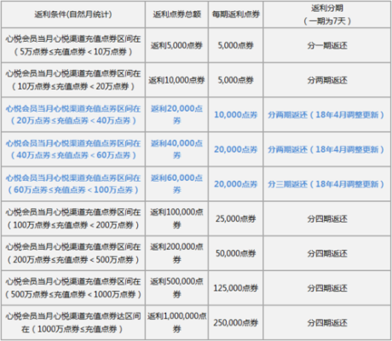Click the blue text 返利20,000点券
This screenshot has width=392, height=341.
click(x=176, y=114)
